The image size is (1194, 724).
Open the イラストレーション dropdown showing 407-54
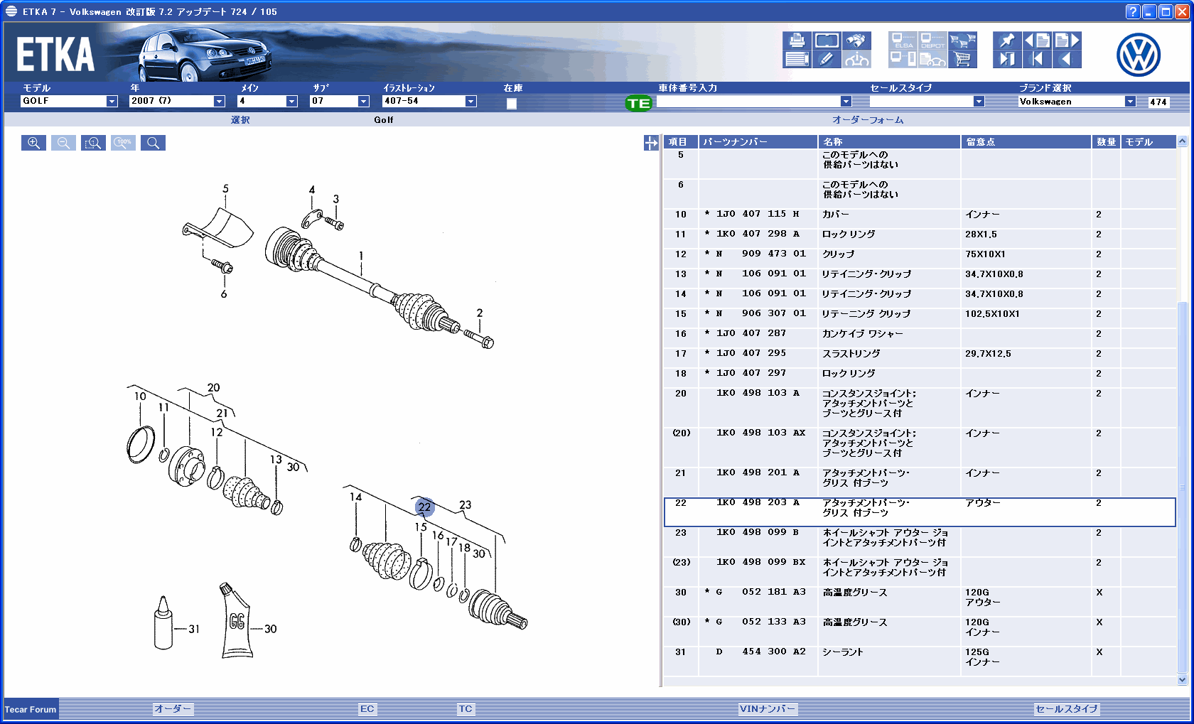click(x=470, y=102)
